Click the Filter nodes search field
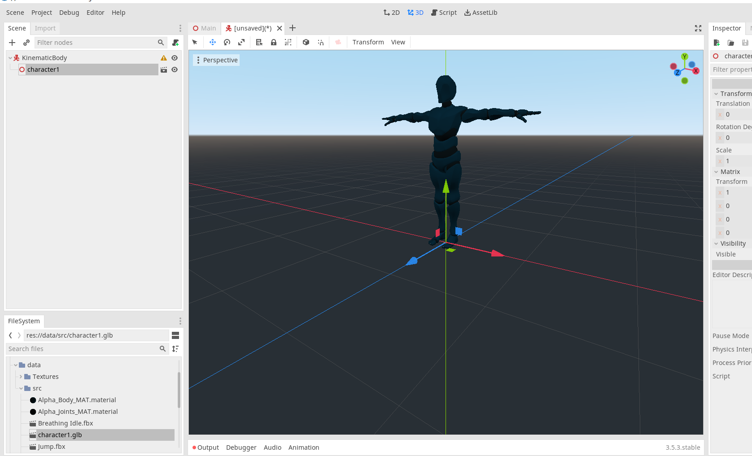This screenshot has width=752, height=456. click(101, 43)
